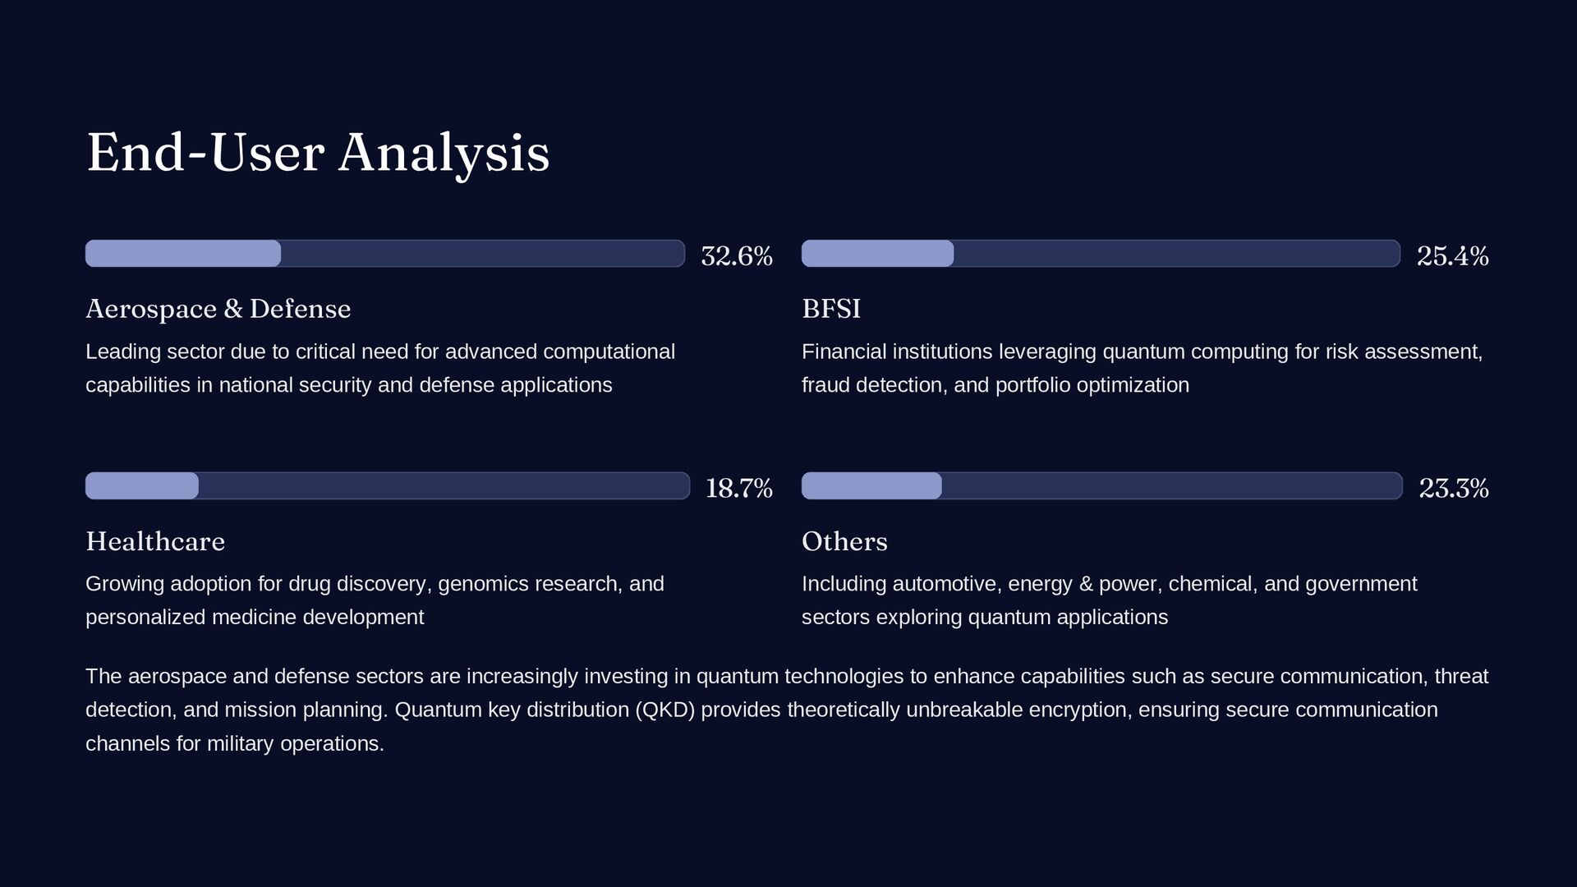Select the 32.6% value label
Viewport: 1577px width, 887px height.
pos(737,255)
